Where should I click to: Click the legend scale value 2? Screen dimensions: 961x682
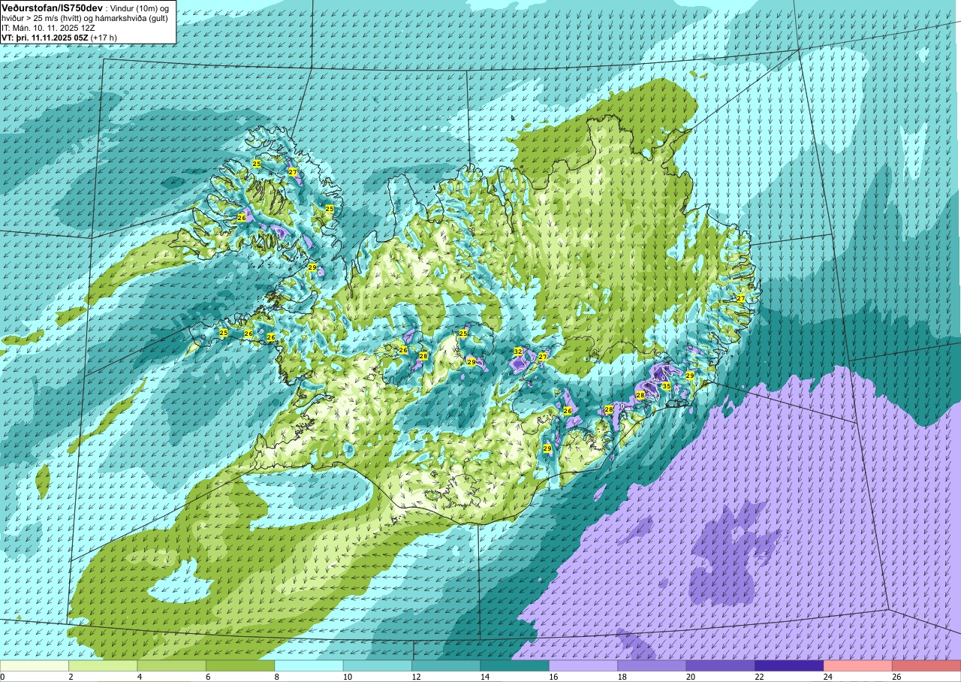[x=71, y=677]
